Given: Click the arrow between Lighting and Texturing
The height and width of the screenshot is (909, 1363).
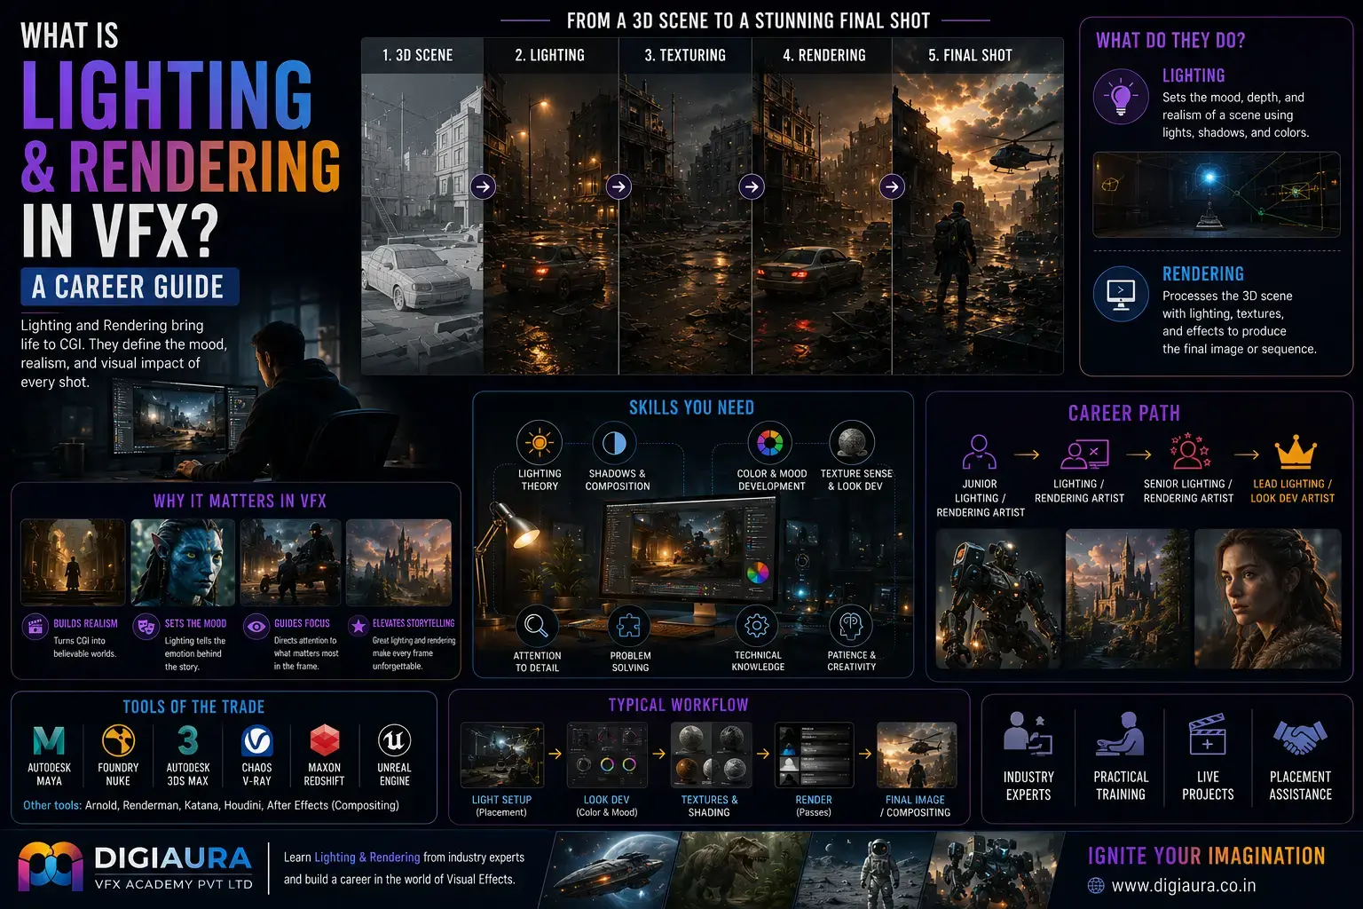Looking at the screenshot, I should (x=618, y=186).
